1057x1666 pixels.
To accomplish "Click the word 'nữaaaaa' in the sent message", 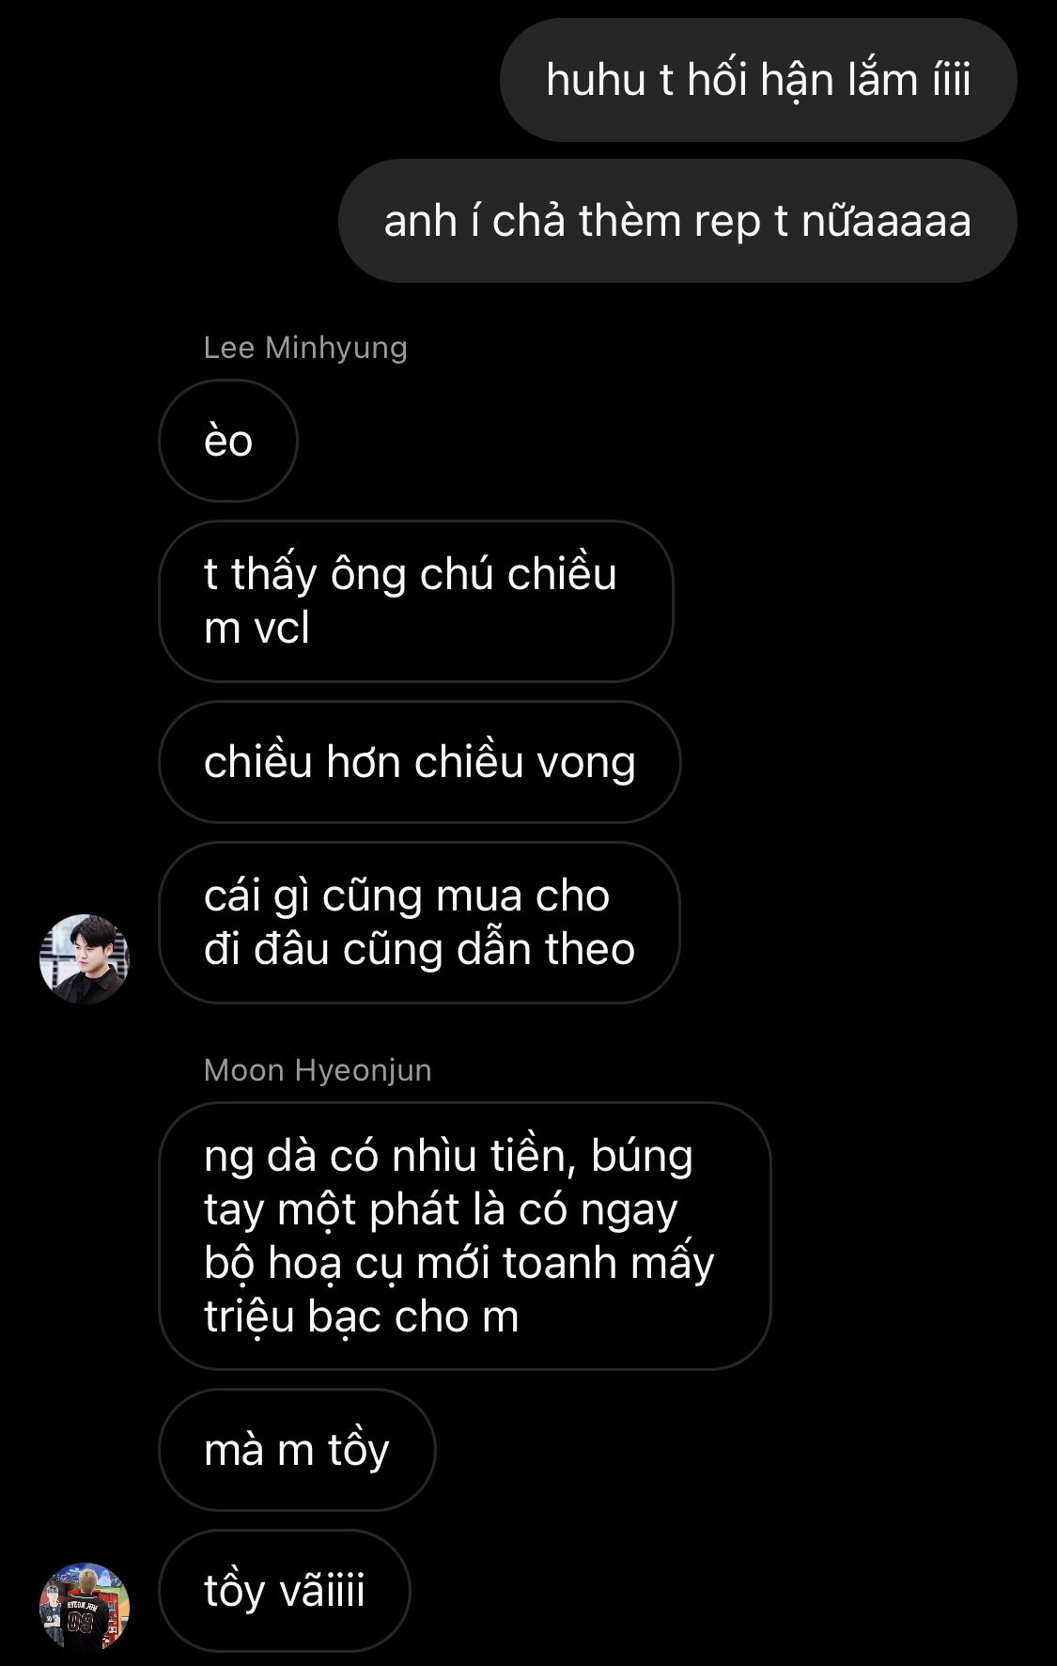I will [886, 222].
